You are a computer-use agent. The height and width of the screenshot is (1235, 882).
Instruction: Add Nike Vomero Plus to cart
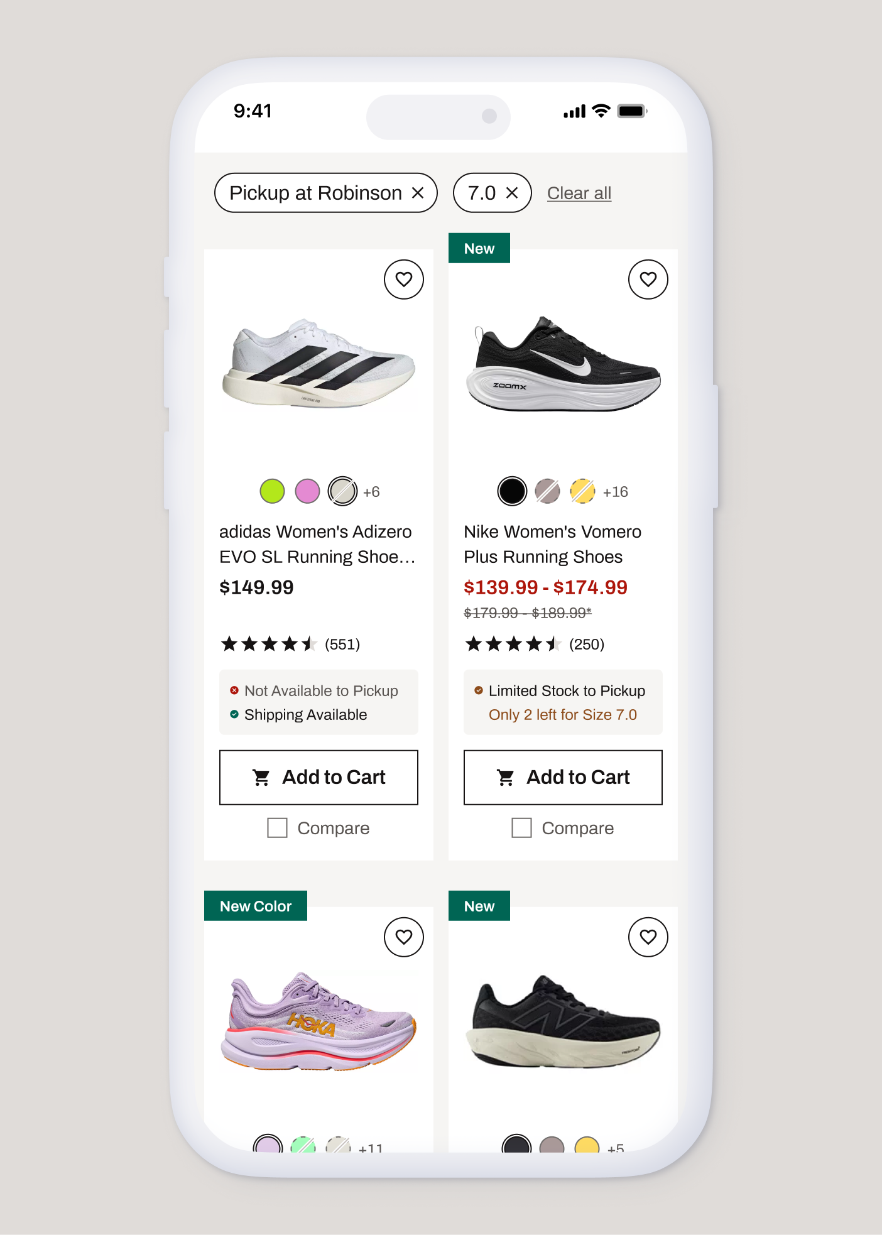(x=563, y=777)
